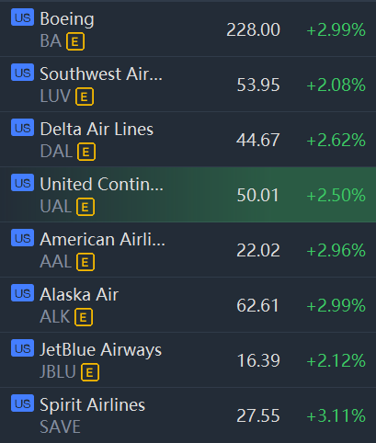The height and width of the screenshot is (443, 376).
Task: Click the E earnings badge beside JBLU
Action: coord(90,372)
